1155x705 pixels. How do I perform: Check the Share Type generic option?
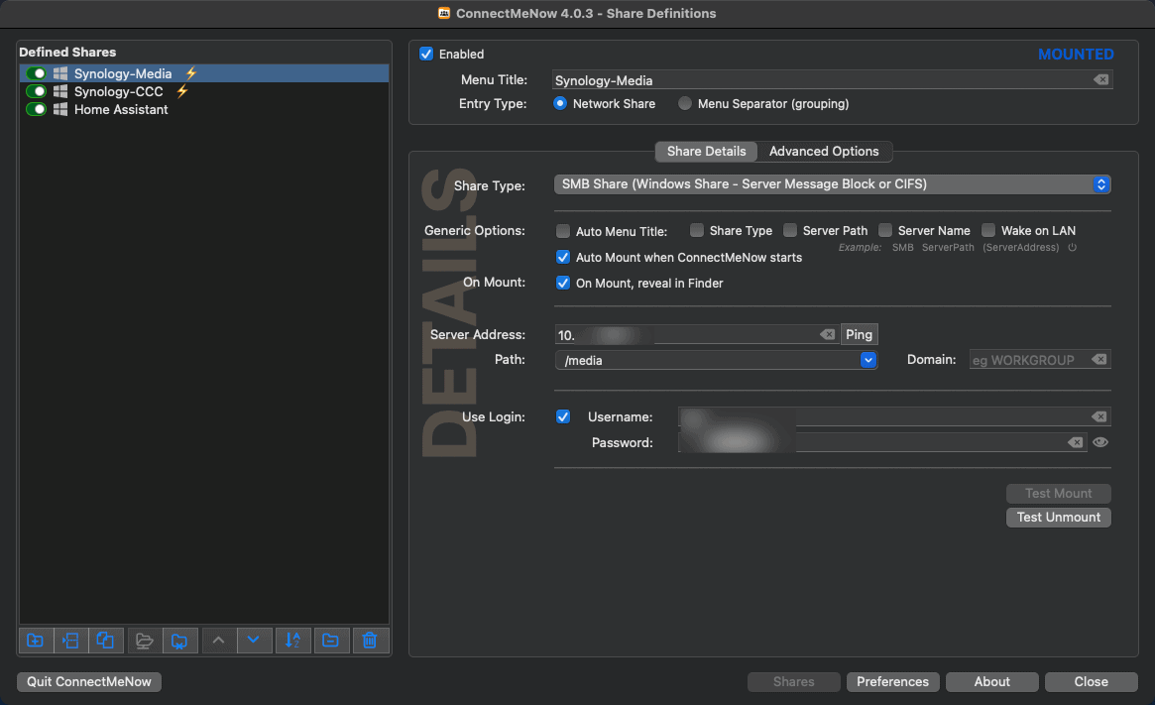click(697, 231)
